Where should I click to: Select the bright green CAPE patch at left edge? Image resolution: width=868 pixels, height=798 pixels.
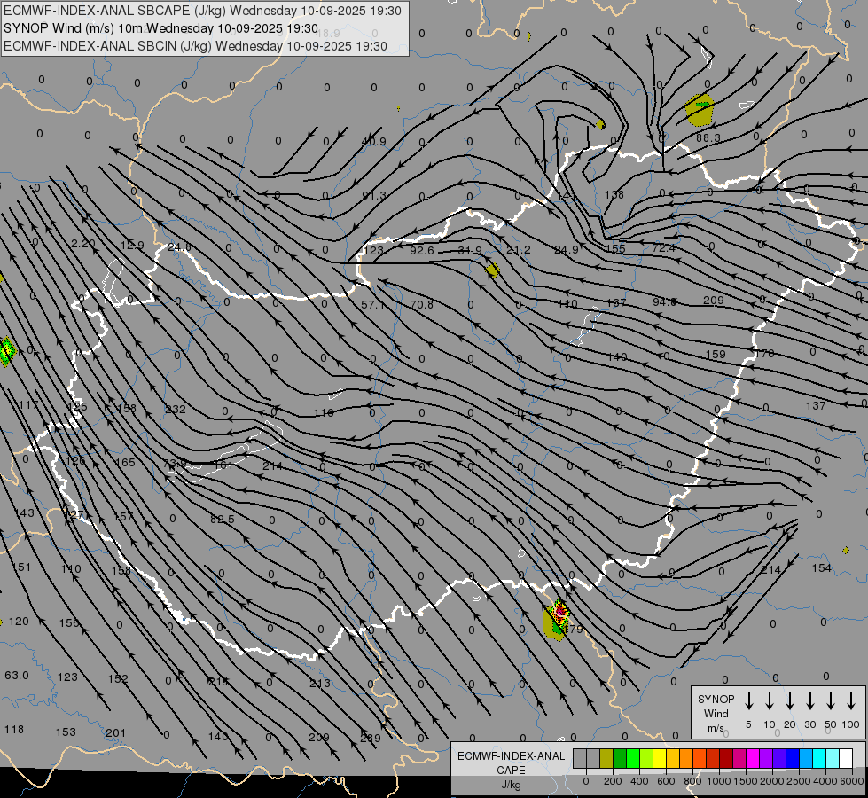(6, 351)
